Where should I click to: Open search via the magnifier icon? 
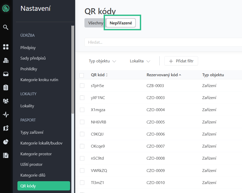tap(6, 27)
